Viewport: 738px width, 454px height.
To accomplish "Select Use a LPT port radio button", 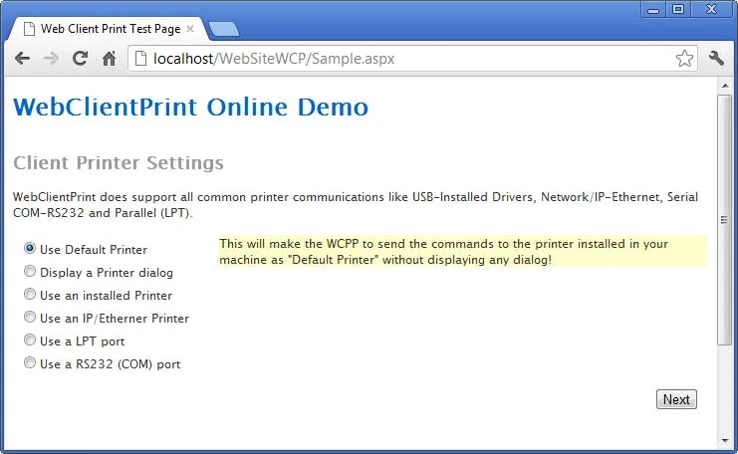I will [30, 340].
